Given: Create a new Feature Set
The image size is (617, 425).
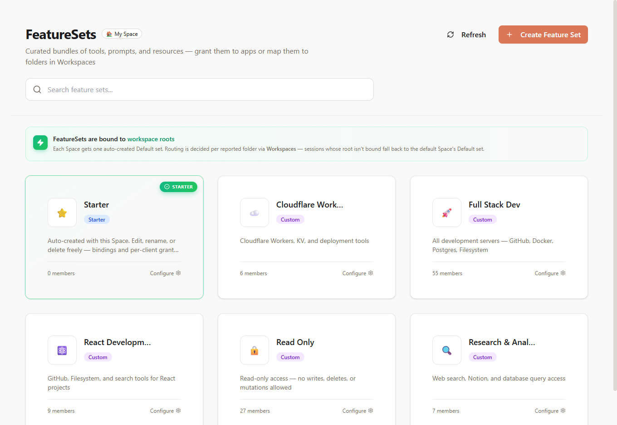Looking at the screenshot, I should tap(543, 35).
